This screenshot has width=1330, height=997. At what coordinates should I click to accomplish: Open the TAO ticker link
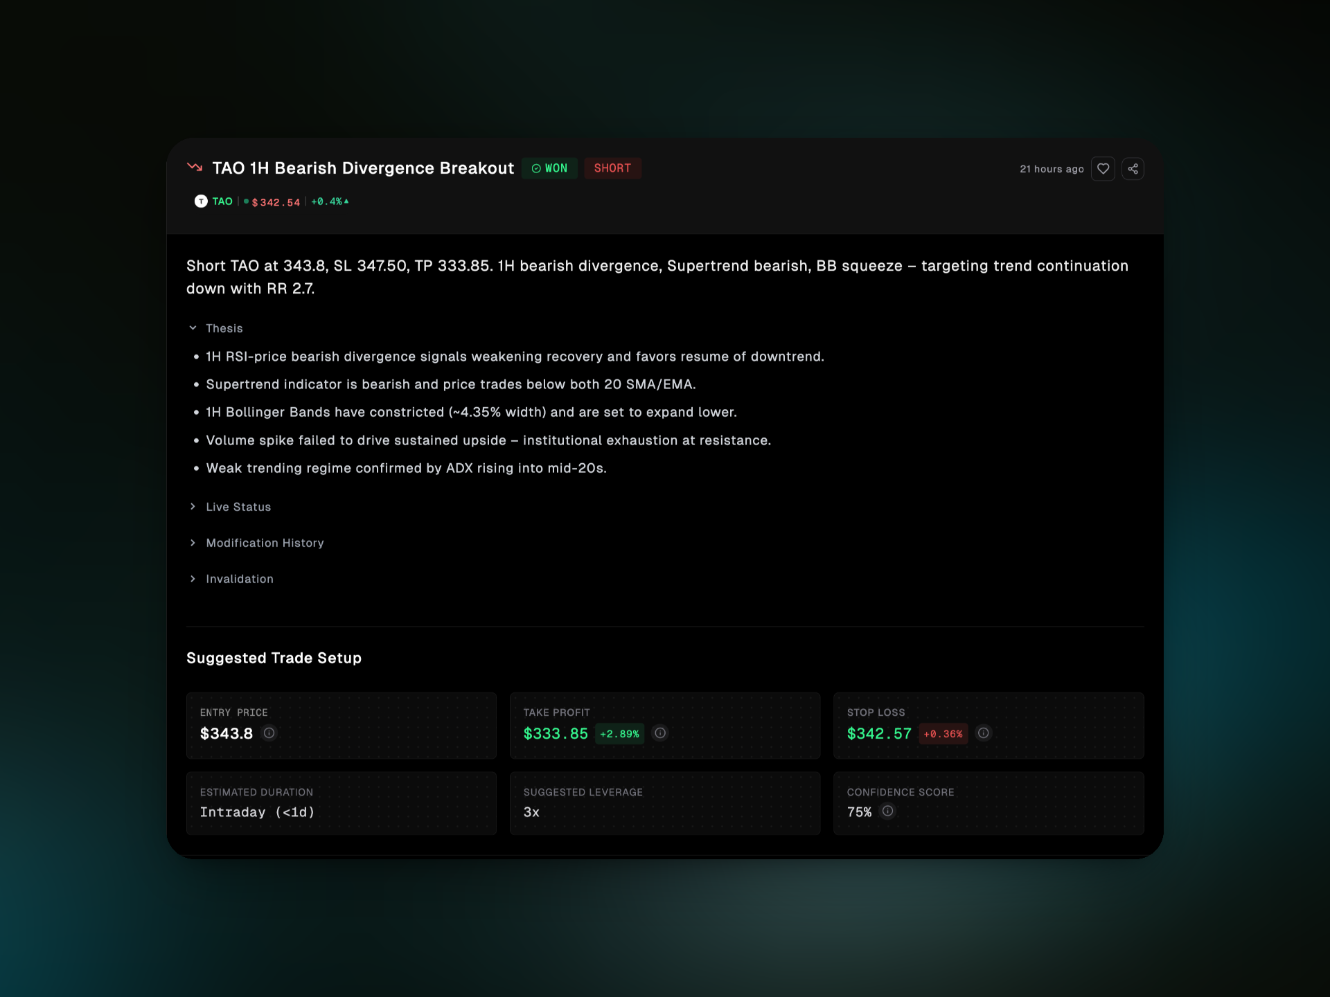(x=222, y=201)
